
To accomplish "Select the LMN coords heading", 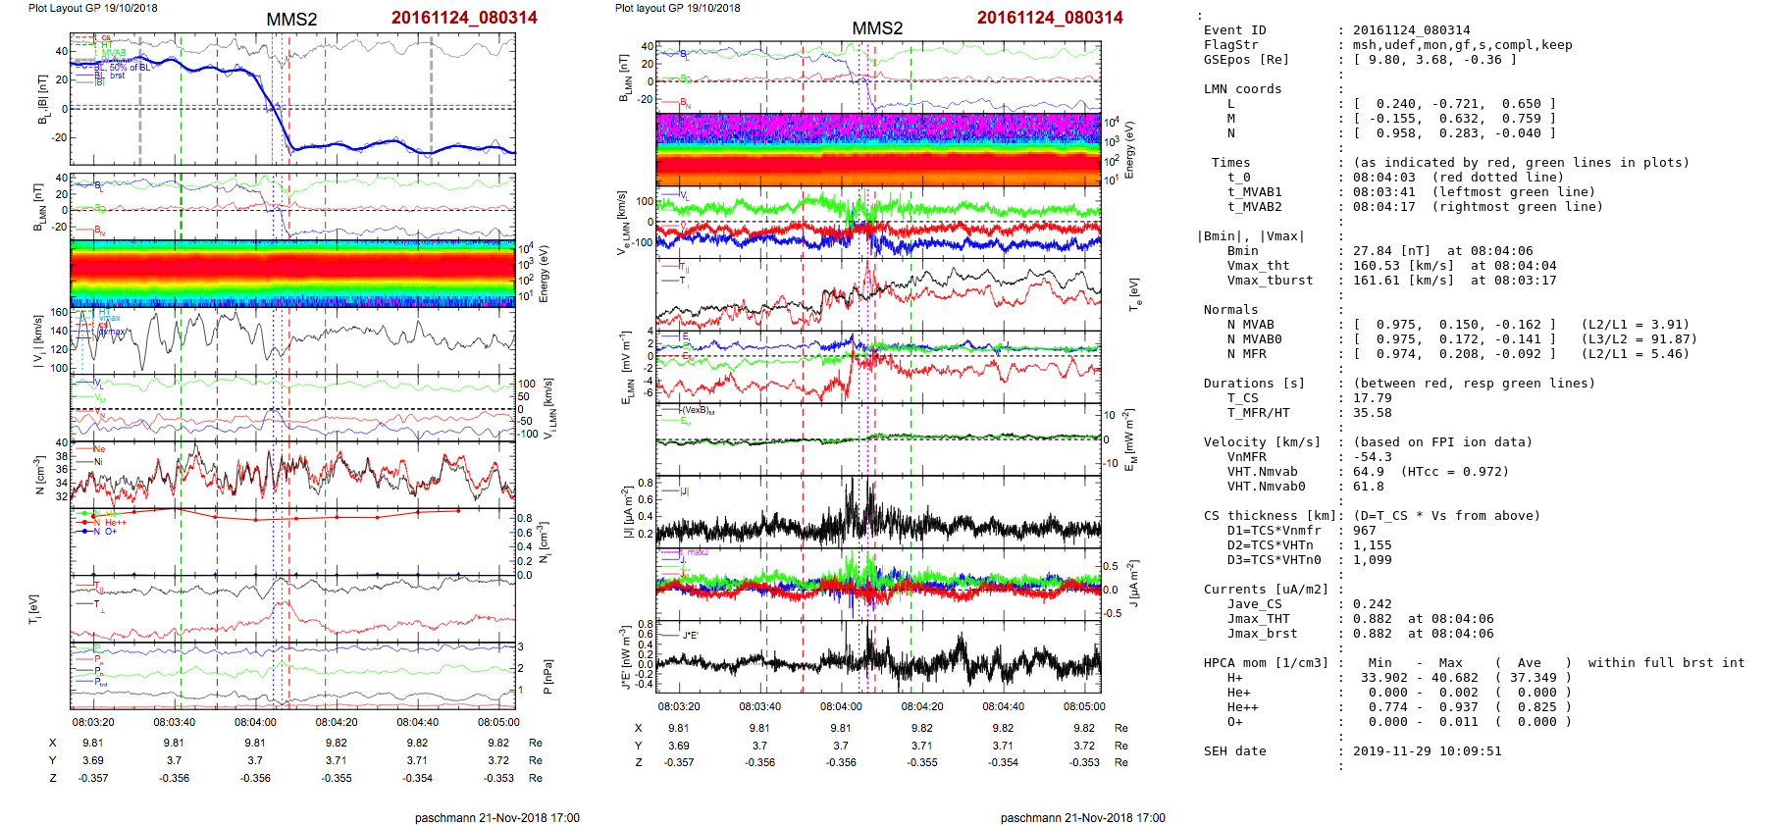I will (1242, 89).
